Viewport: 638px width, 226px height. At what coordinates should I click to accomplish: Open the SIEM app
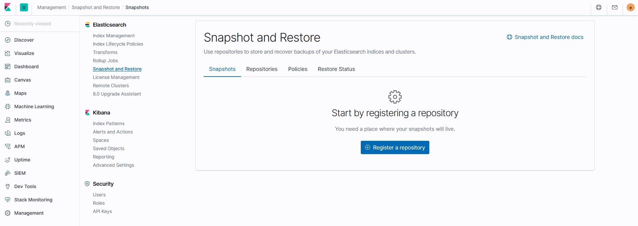pyautogui.click(x=20, y=173)
